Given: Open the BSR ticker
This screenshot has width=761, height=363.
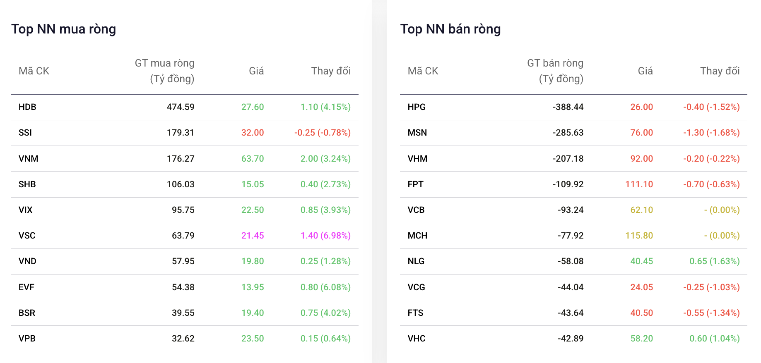Looking at the screenshot, I should tap(27, 313).
